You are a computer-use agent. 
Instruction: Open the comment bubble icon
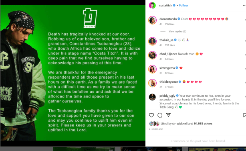160,115
